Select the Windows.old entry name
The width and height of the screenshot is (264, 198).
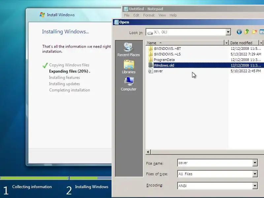[164, 65]
